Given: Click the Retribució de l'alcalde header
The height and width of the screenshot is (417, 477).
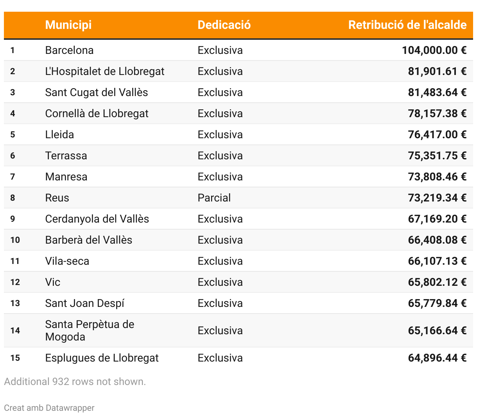Looking at the screenshot, I should click(407, 25).
